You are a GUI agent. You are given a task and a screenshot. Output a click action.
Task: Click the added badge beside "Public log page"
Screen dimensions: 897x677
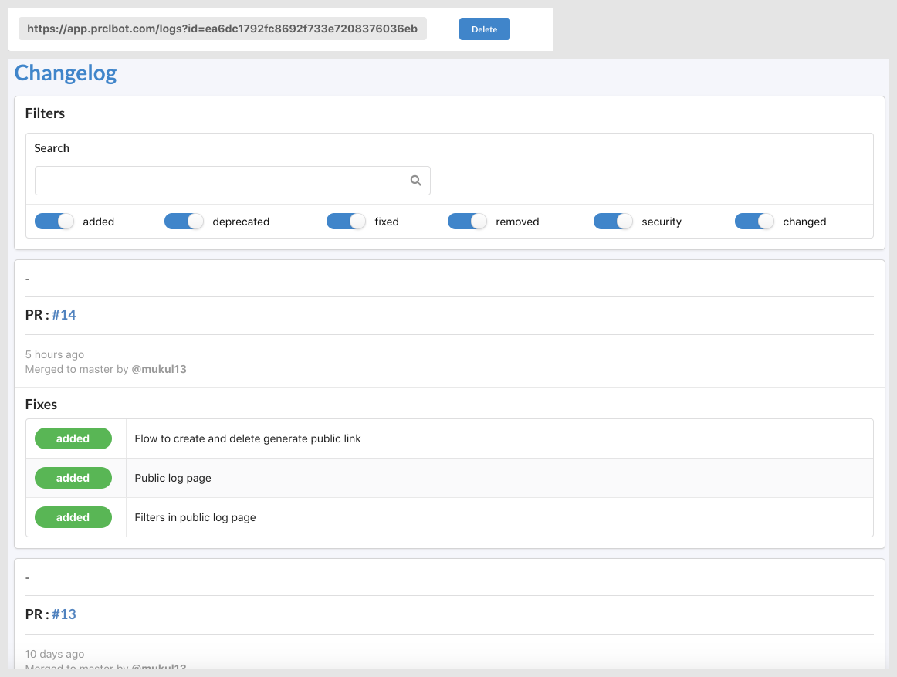tap(73, 477)
